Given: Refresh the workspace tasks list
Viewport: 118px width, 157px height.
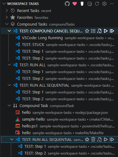Looking at the screenshot, I should click(x=97, y=4).
